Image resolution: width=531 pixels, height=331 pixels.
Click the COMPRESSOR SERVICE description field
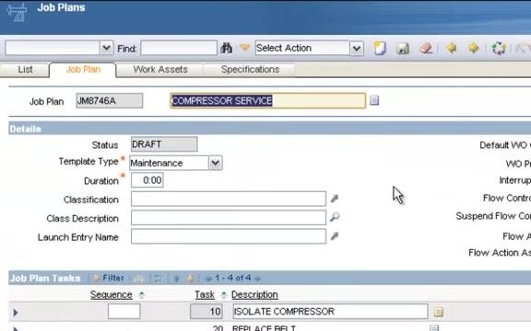pyautogui.click(x=268, y=100)
